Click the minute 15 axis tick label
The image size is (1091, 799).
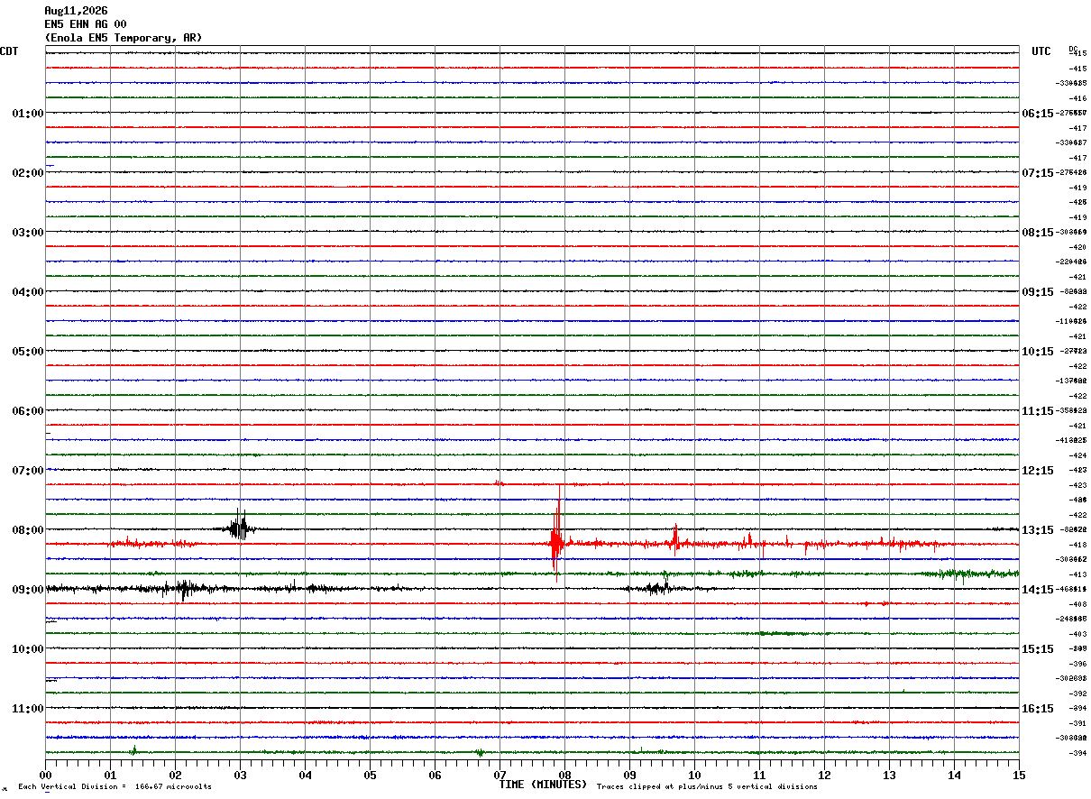(1019, 775)
